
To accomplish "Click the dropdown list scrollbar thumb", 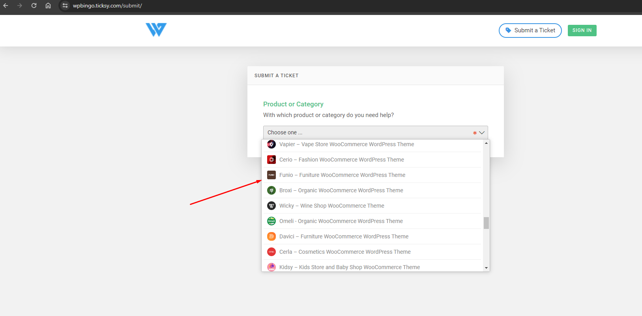I will click(486, 223).
